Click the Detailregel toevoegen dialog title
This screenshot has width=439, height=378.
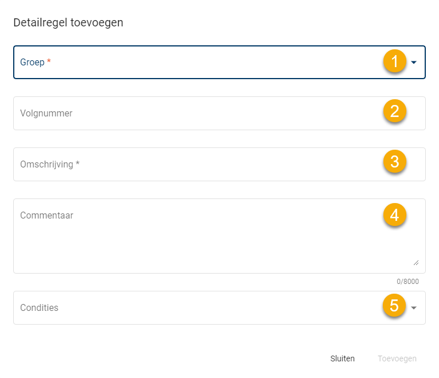click(x=68, y=23)
